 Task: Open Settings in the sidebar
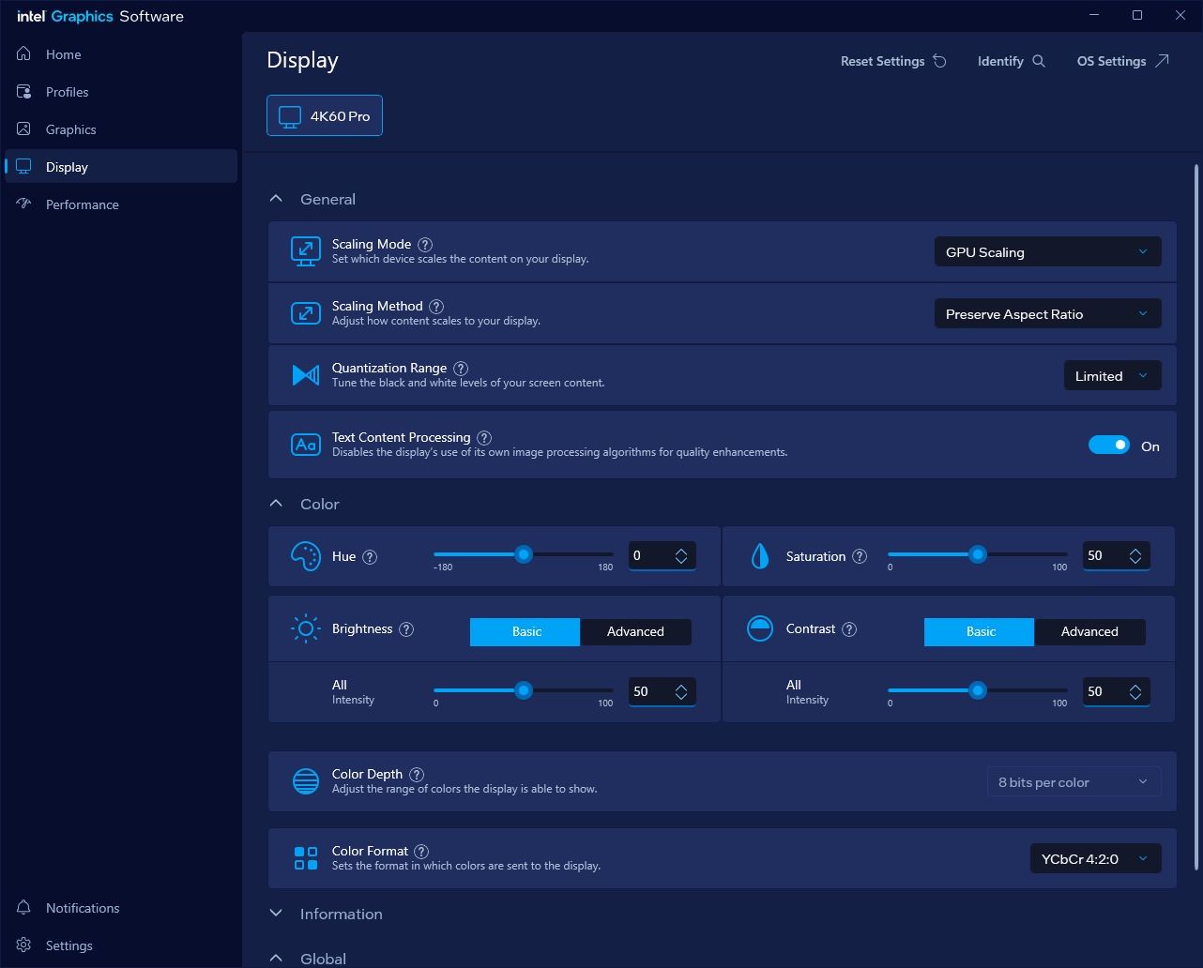coord(120,945)
